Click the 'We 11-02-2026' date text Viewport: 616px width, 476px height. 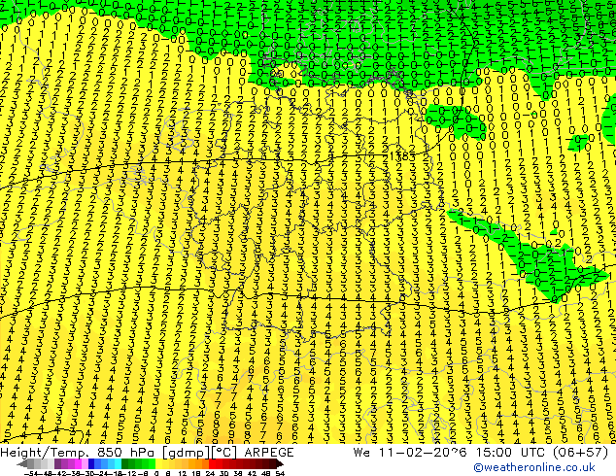[410, 453]
